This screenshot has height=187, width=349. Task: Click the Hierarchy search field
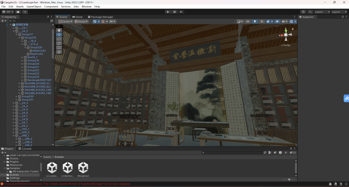[30, 21]
